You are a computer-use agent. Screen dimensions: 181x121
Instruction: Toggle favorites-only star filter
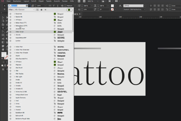coord(41,10)
